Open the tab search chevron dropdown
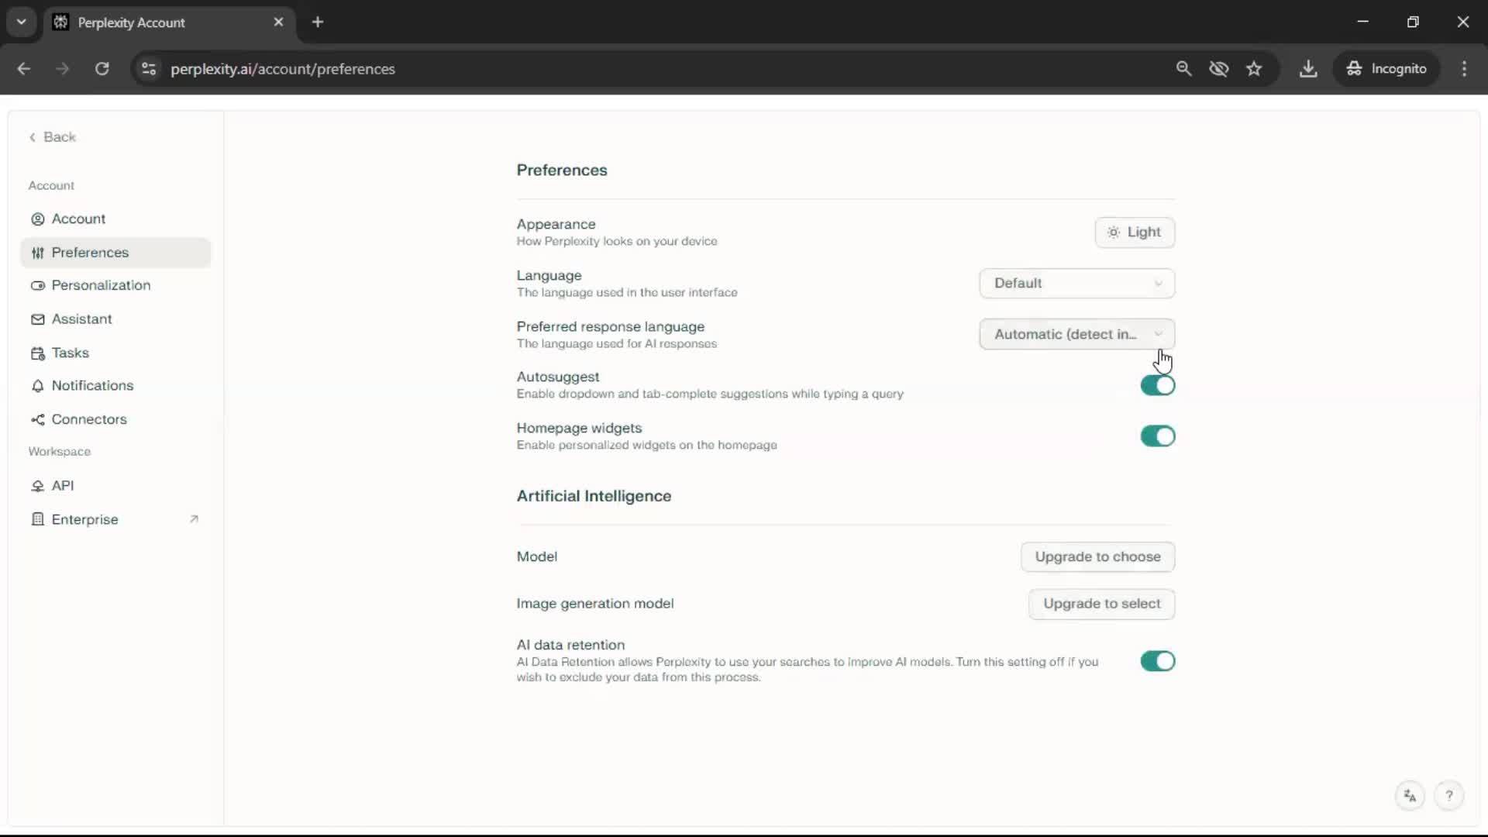 point(22,22)
